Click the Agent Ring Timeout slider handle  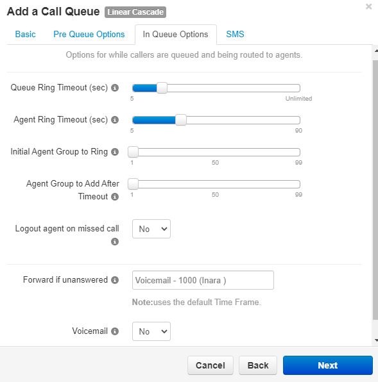(181, 120)
